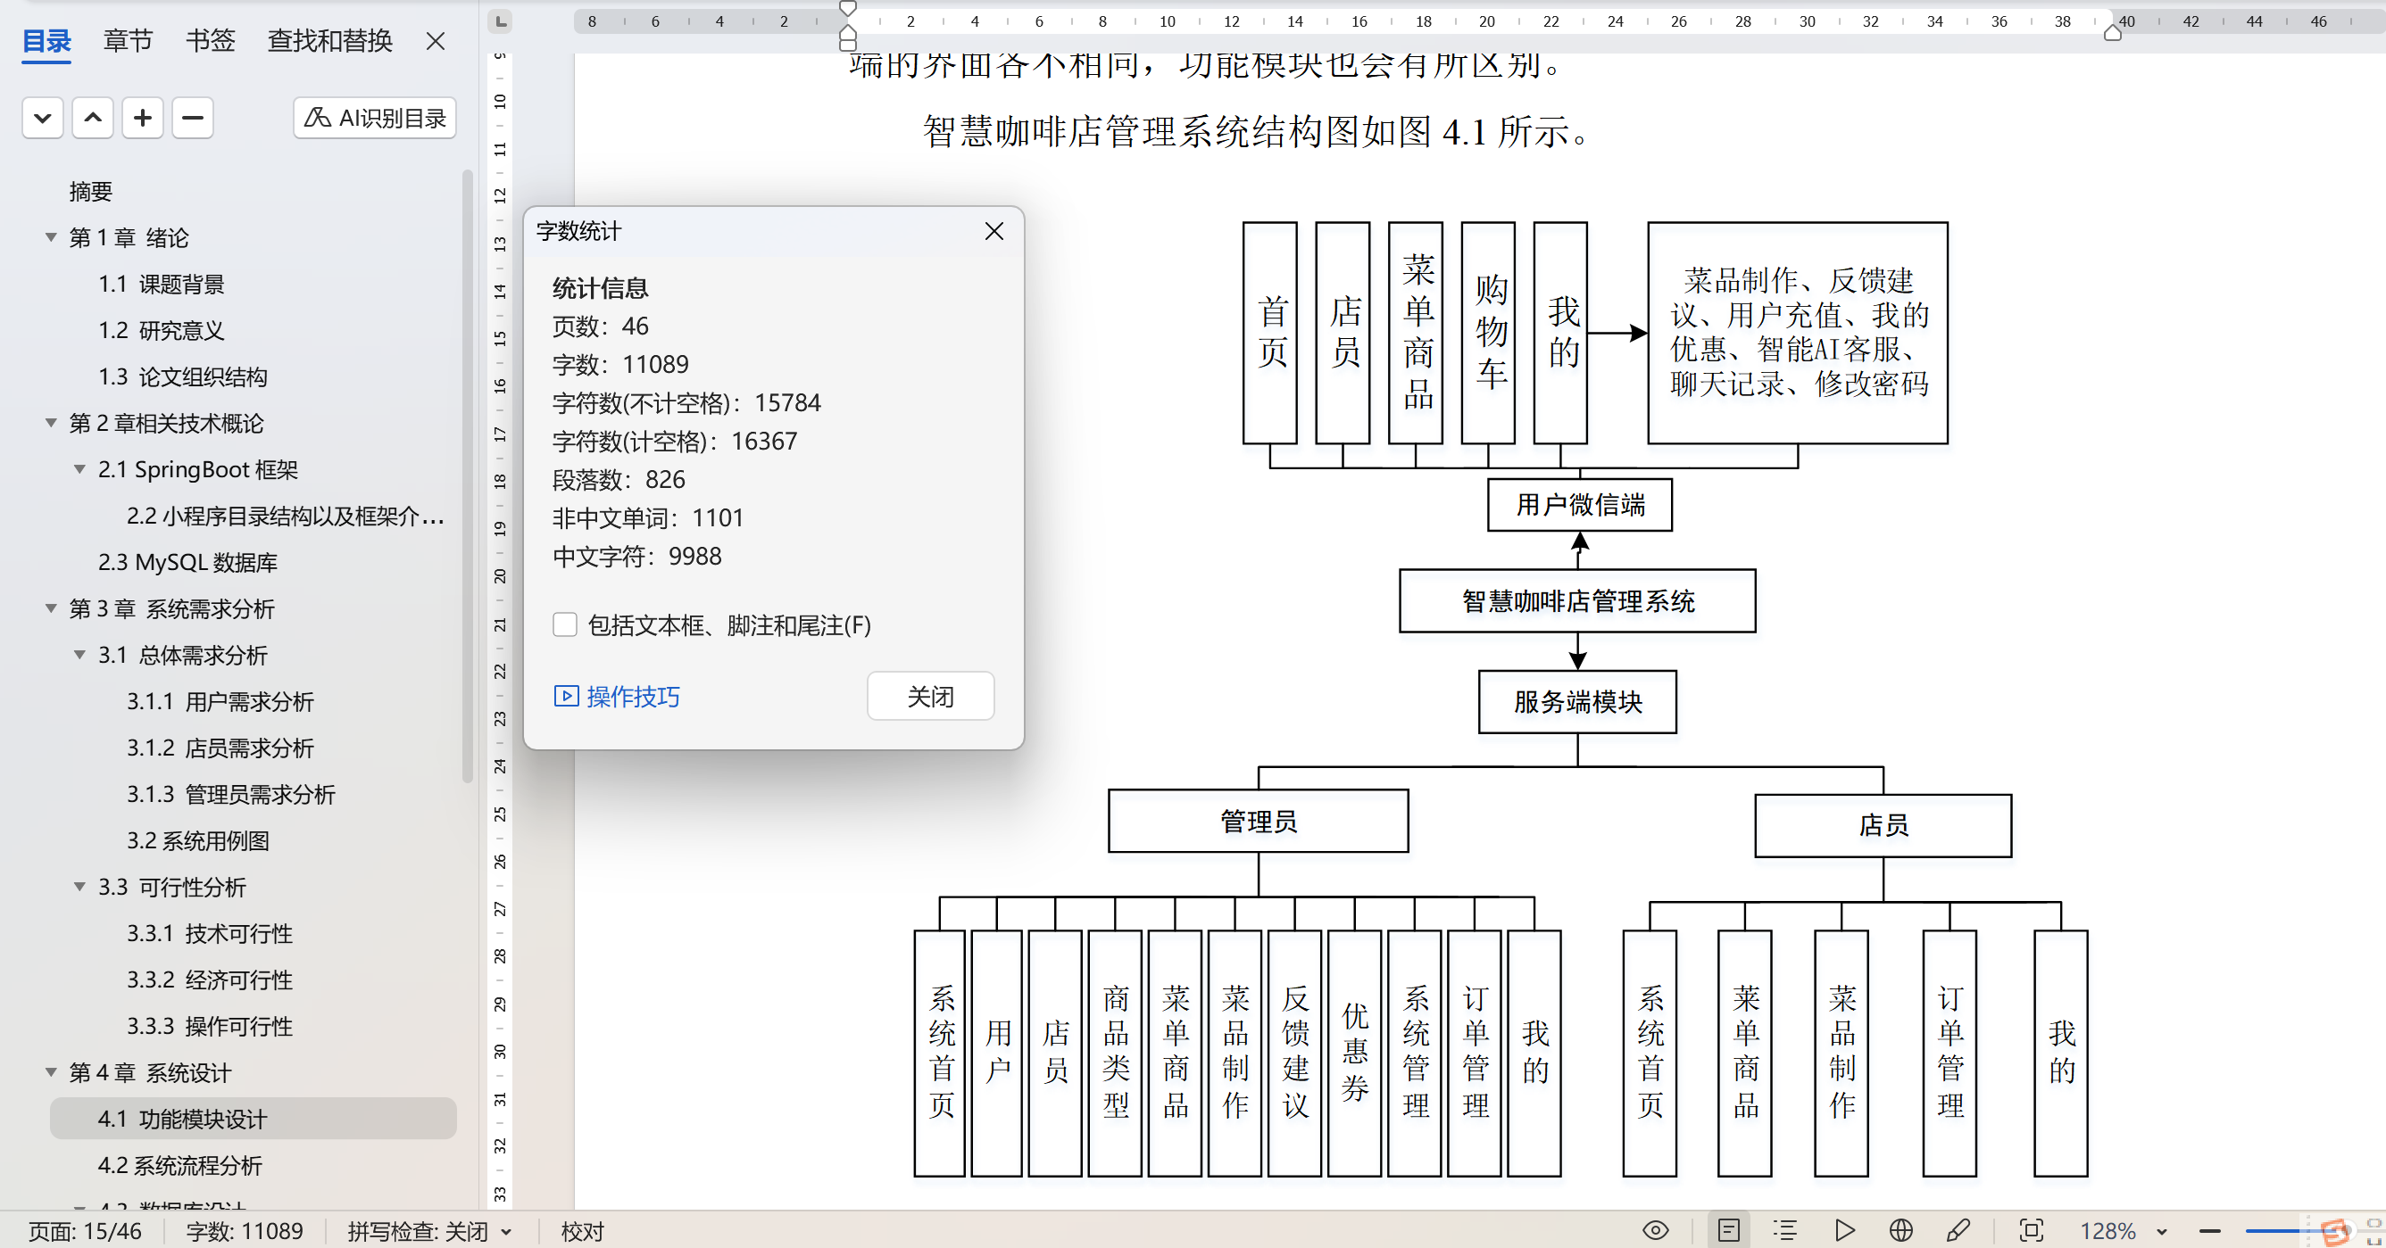Click the play reading mode icon
2386x1248 pixels.
coord(1843,1230)
